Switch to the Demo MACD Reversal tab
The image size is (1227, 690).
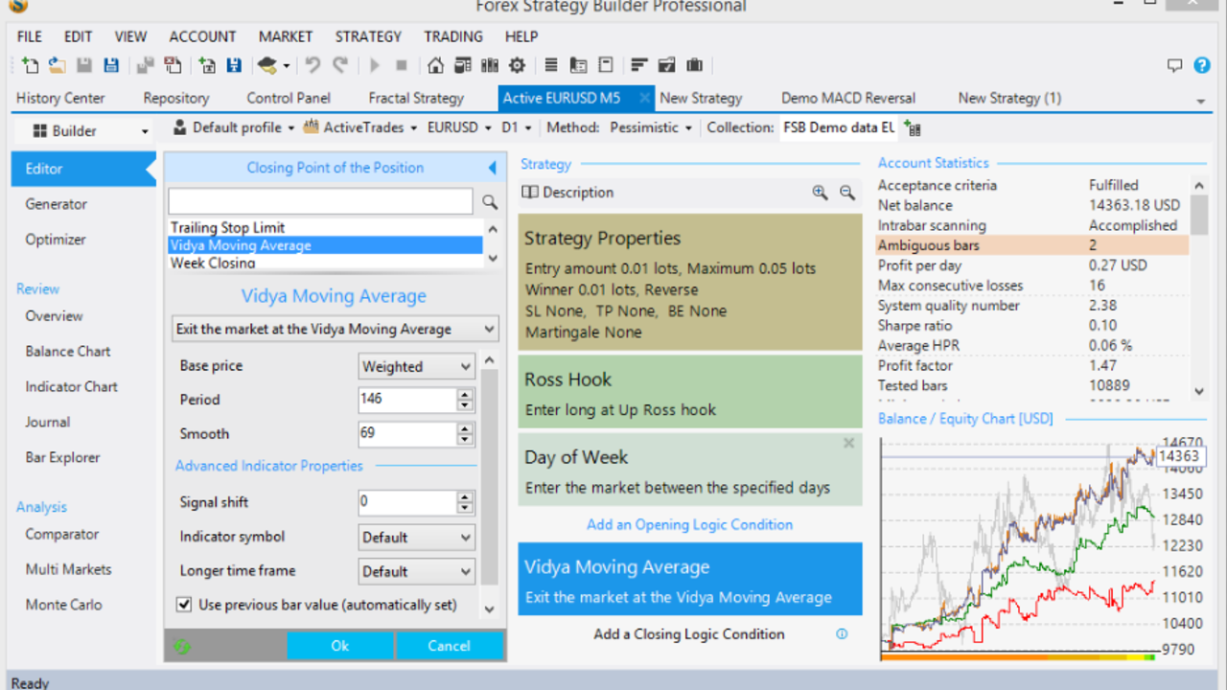[847, 98]
